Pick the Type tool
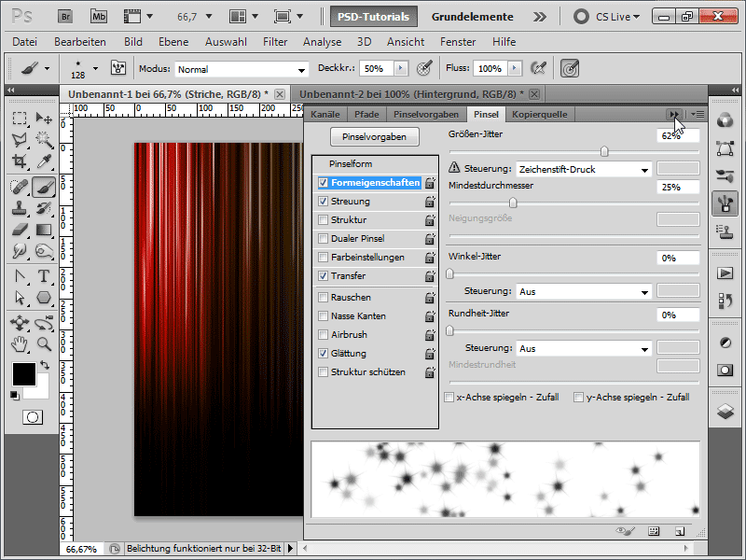This screenshot has width=746, height=560. 44,276
